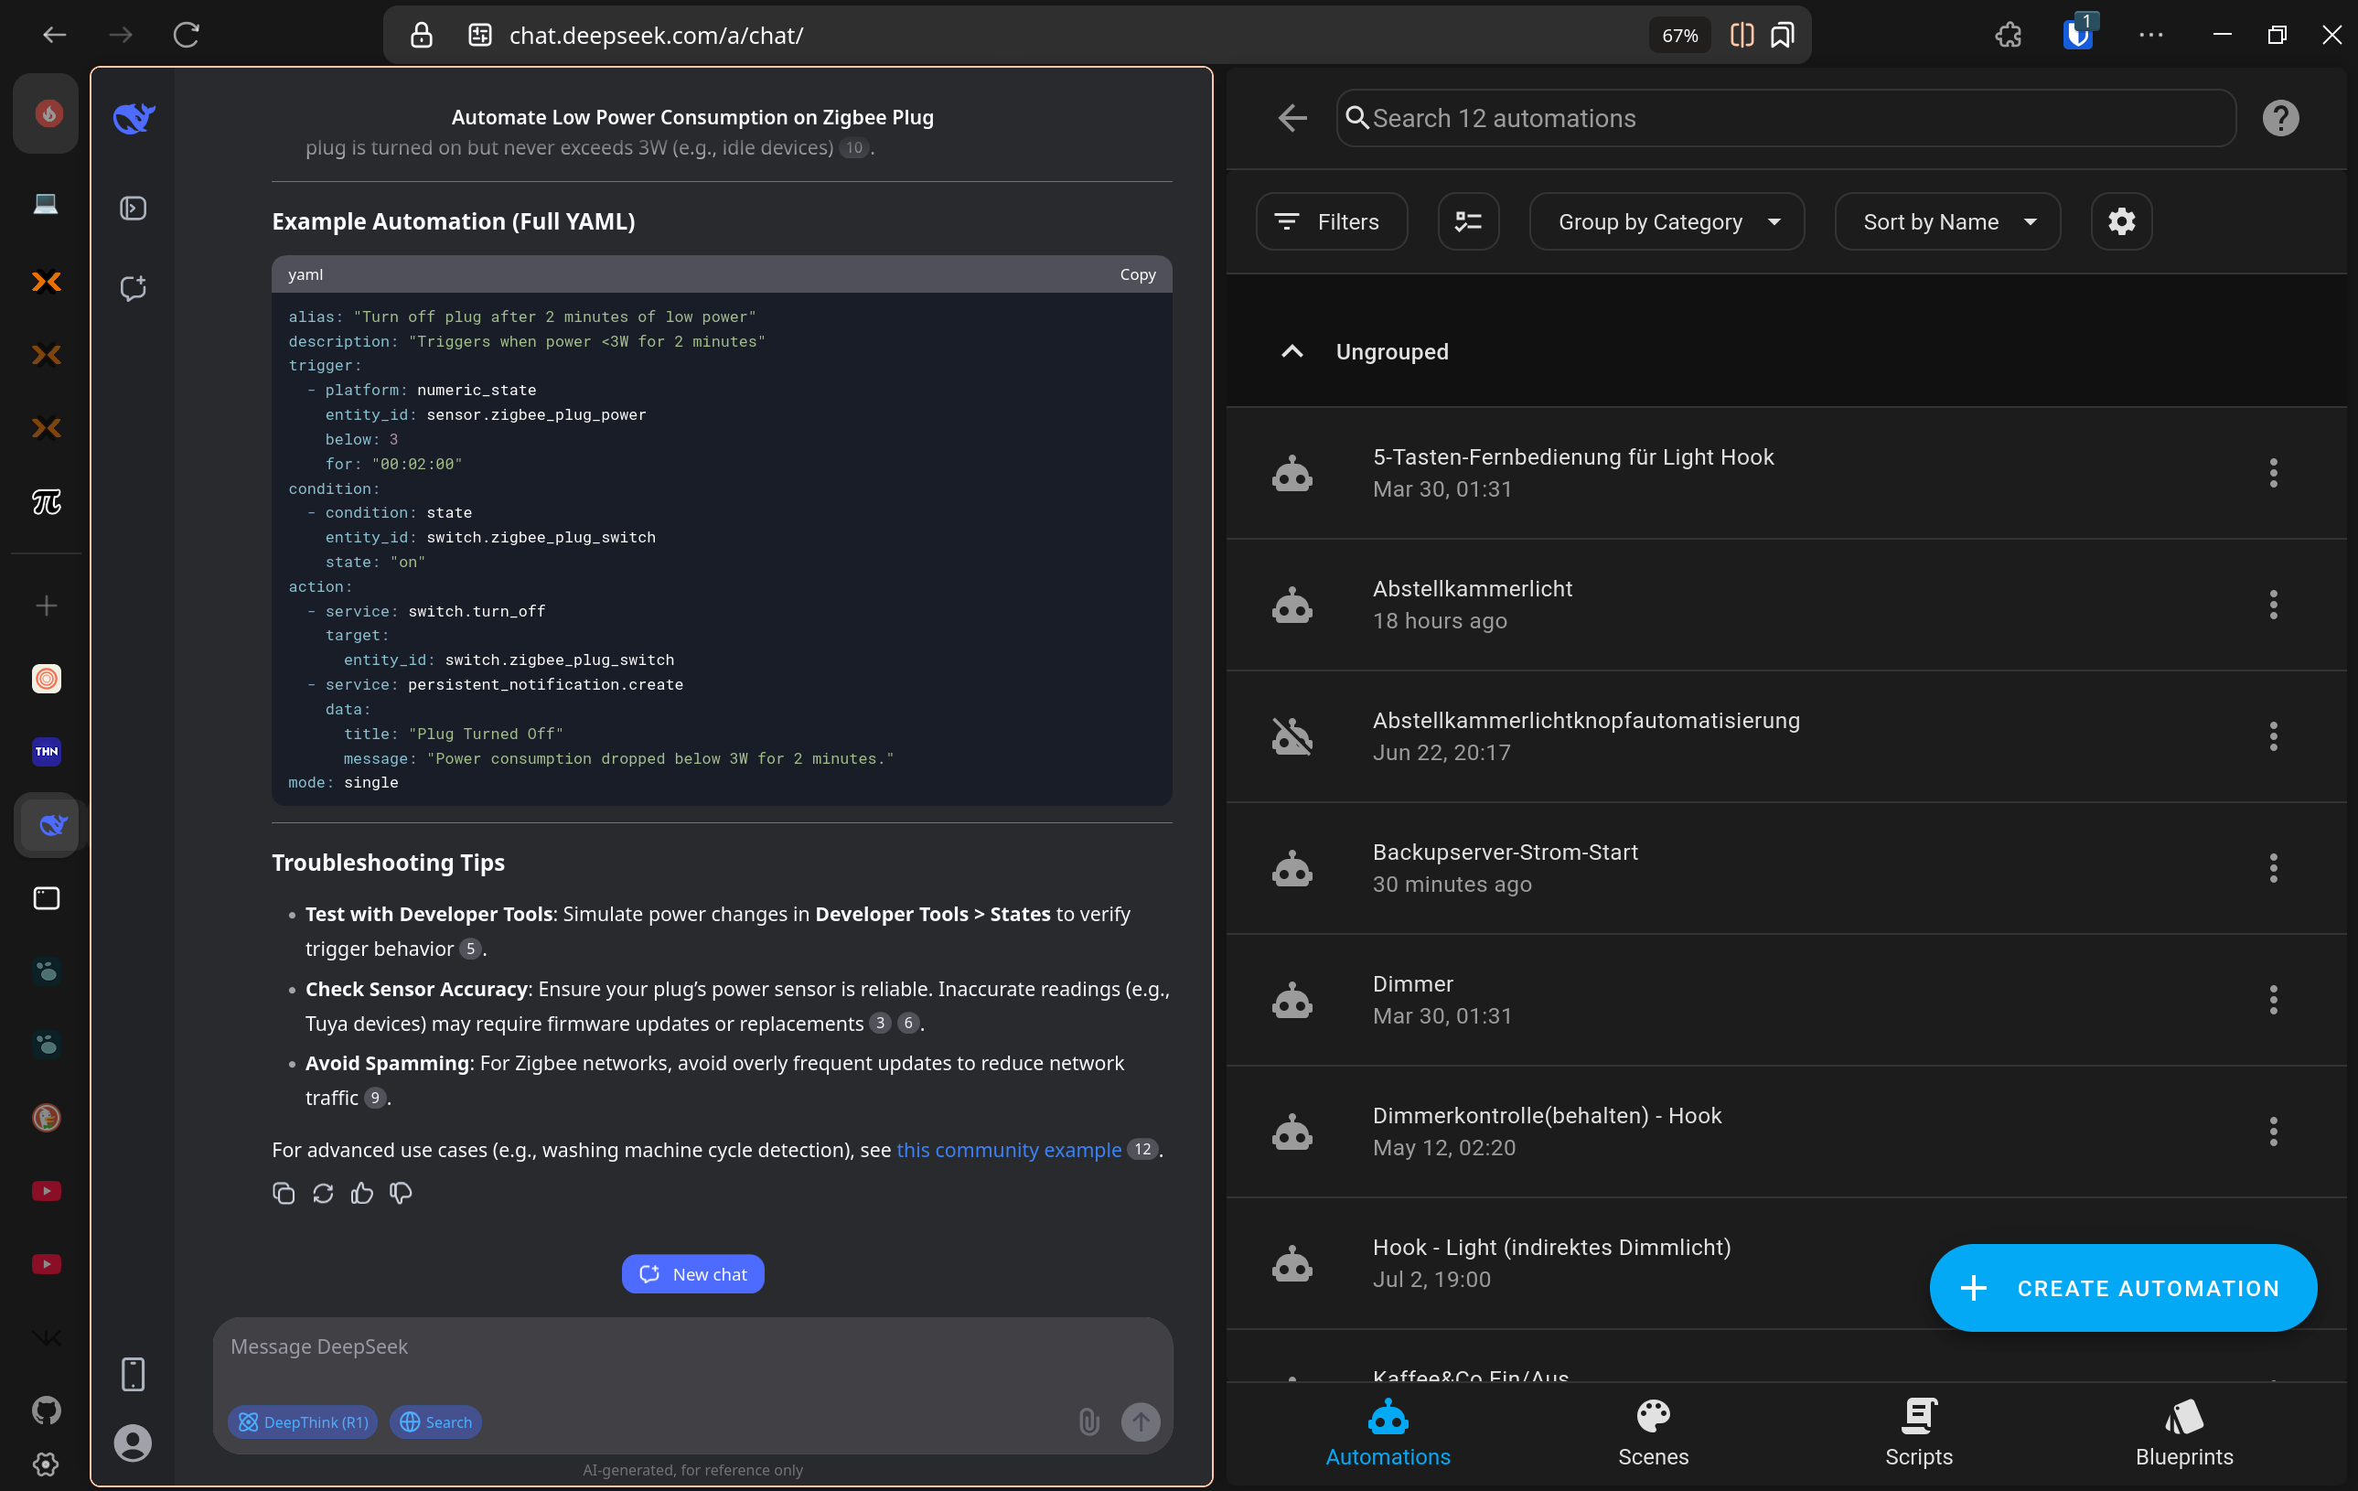Open the DeepSeek sidebar toggle icon

point(134,209)
